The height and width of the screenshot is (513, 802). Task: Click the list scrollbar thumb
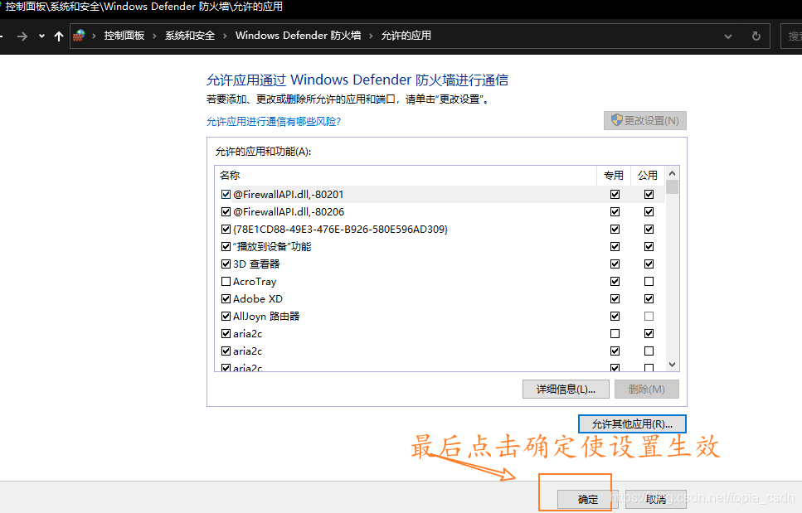coord(672,187)
